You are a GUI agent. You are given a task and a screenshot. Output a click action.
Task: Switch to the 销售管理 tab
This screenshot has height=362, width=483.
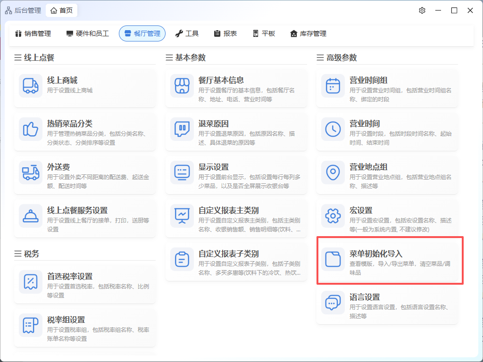coord(33,33)
